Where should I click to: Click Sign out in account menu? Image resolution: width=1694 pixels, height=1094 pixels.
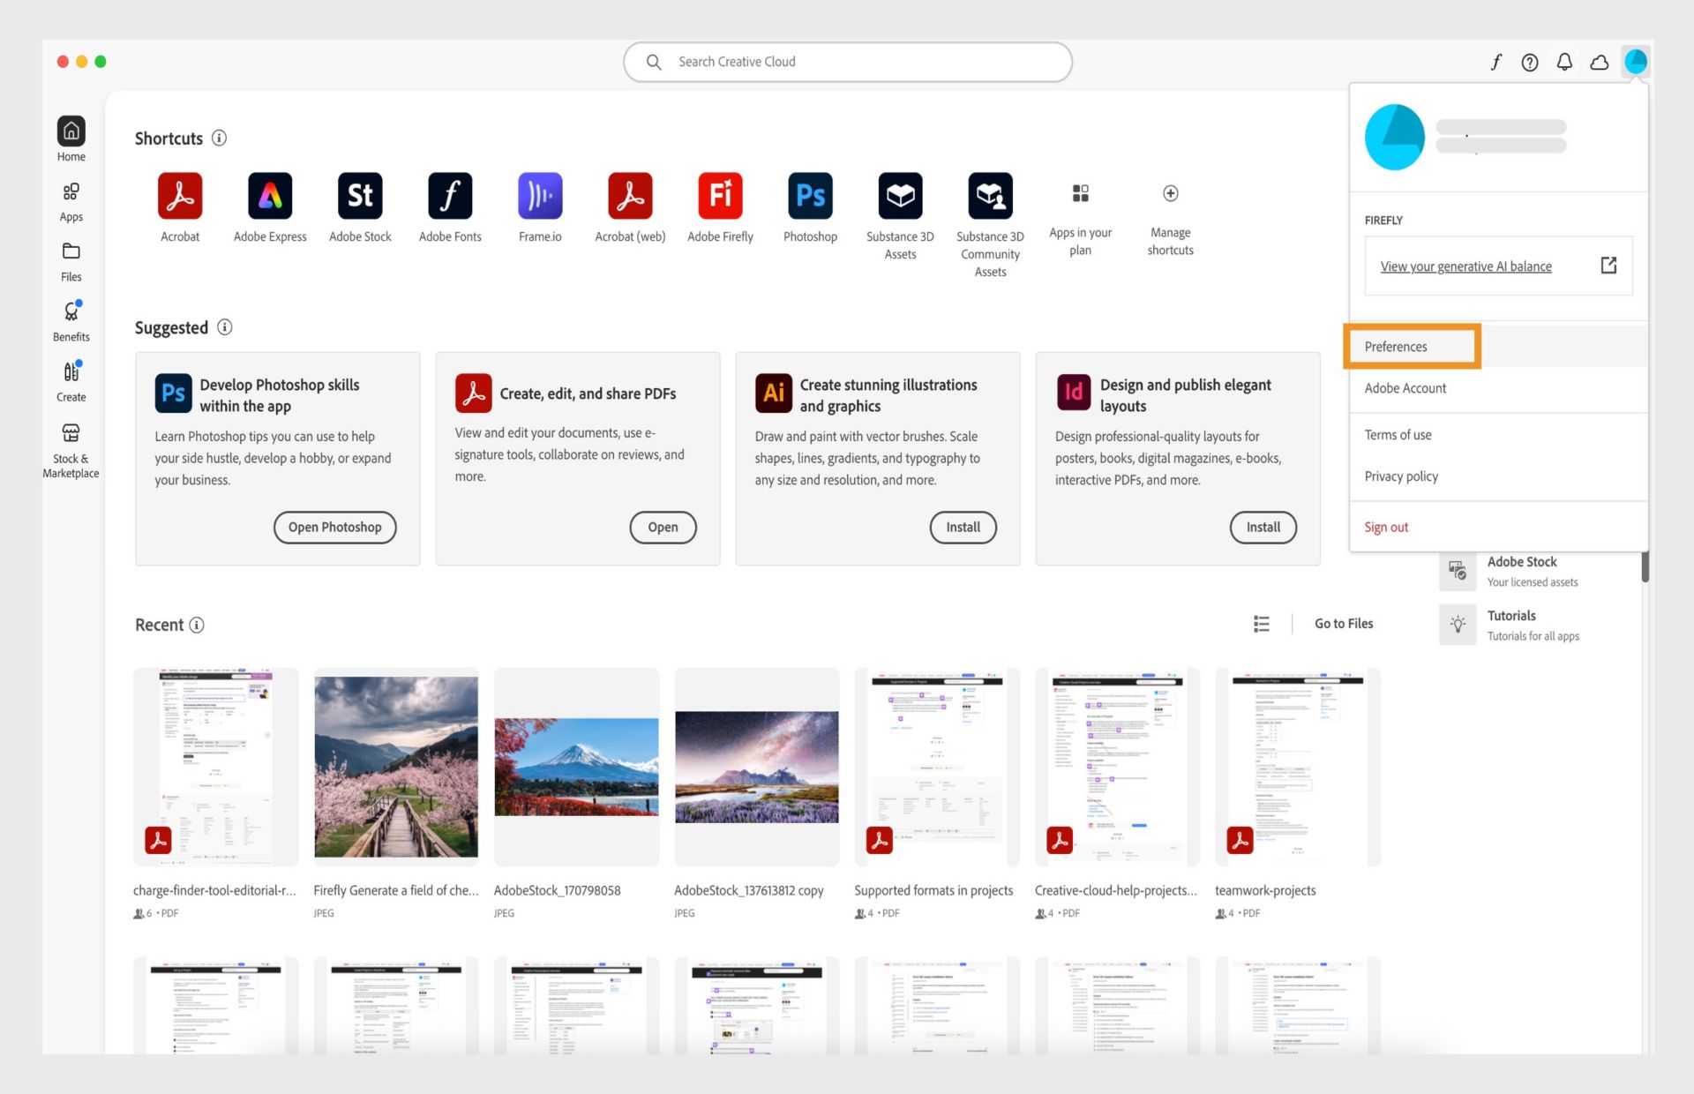click(x=1386, y=527)
